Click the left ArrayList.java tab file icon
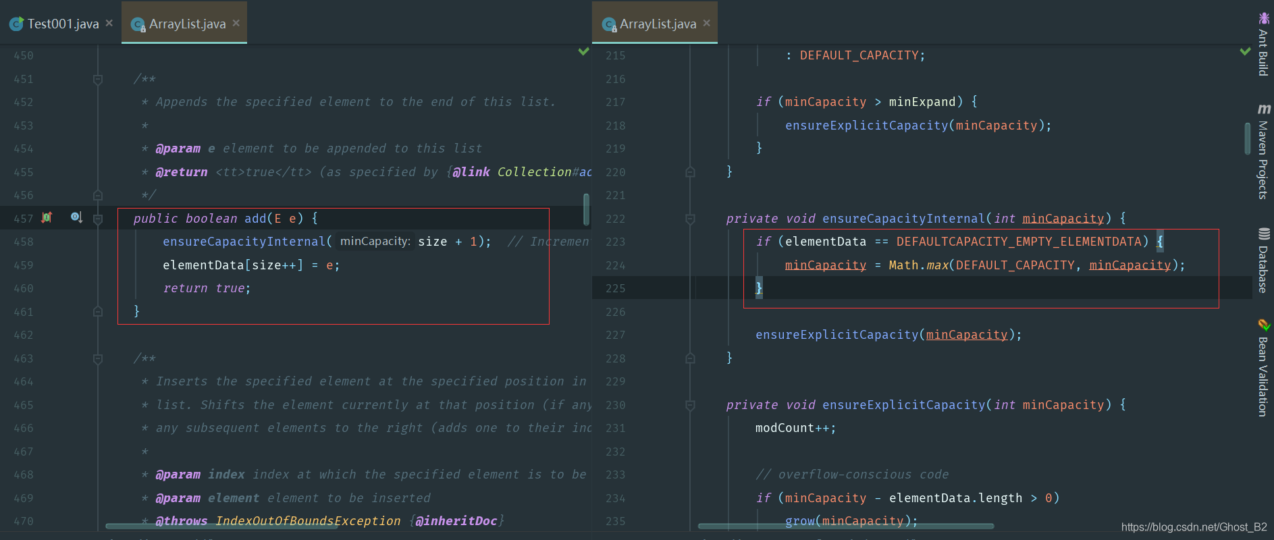The width and height of the screenshot is (1274, 540). tap(138, 24)
